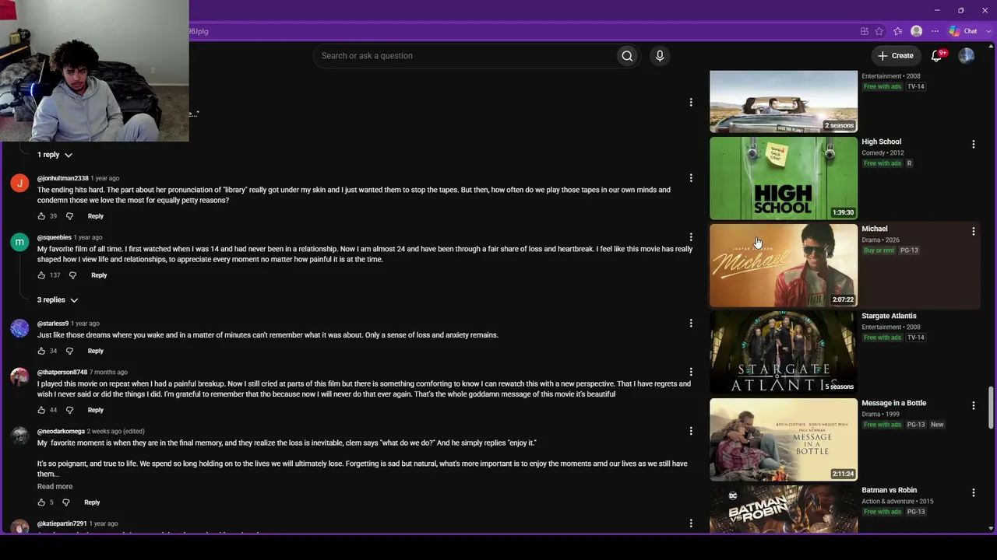
Task: Open more options for Michael movie
Action: point(974,231)
